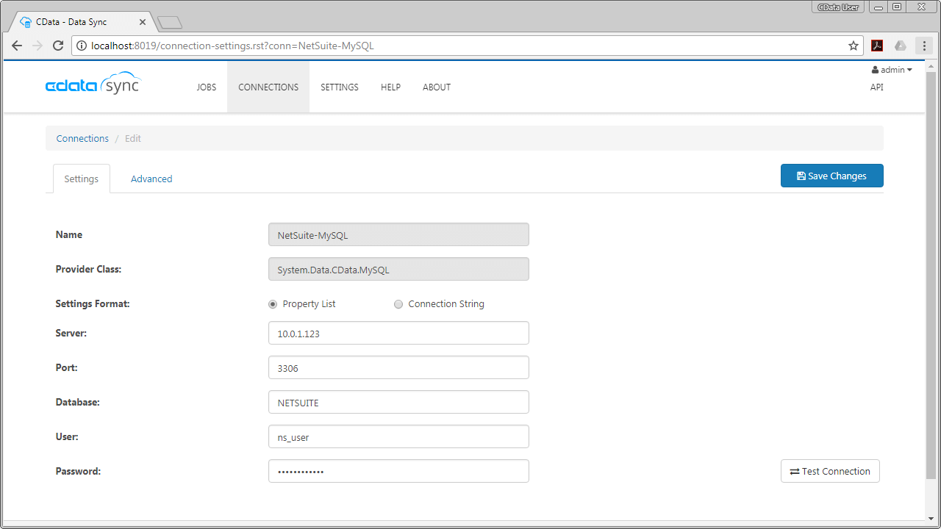Expand the admin user dropdown
Viewport: 941px width, 529px height.
pos(892,70)
